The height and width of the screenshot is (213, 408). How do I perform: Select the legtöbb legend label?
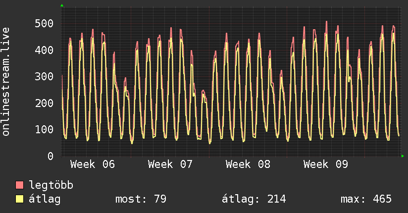[51, 185]
